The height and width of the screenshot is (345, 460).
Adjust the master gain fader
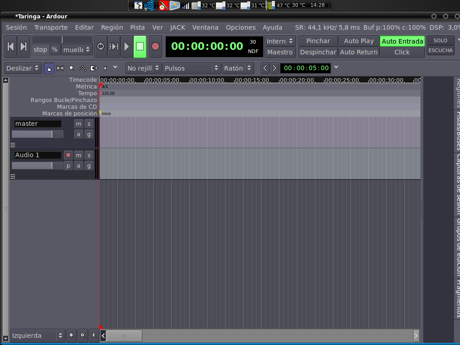click(x=37, y=134)
